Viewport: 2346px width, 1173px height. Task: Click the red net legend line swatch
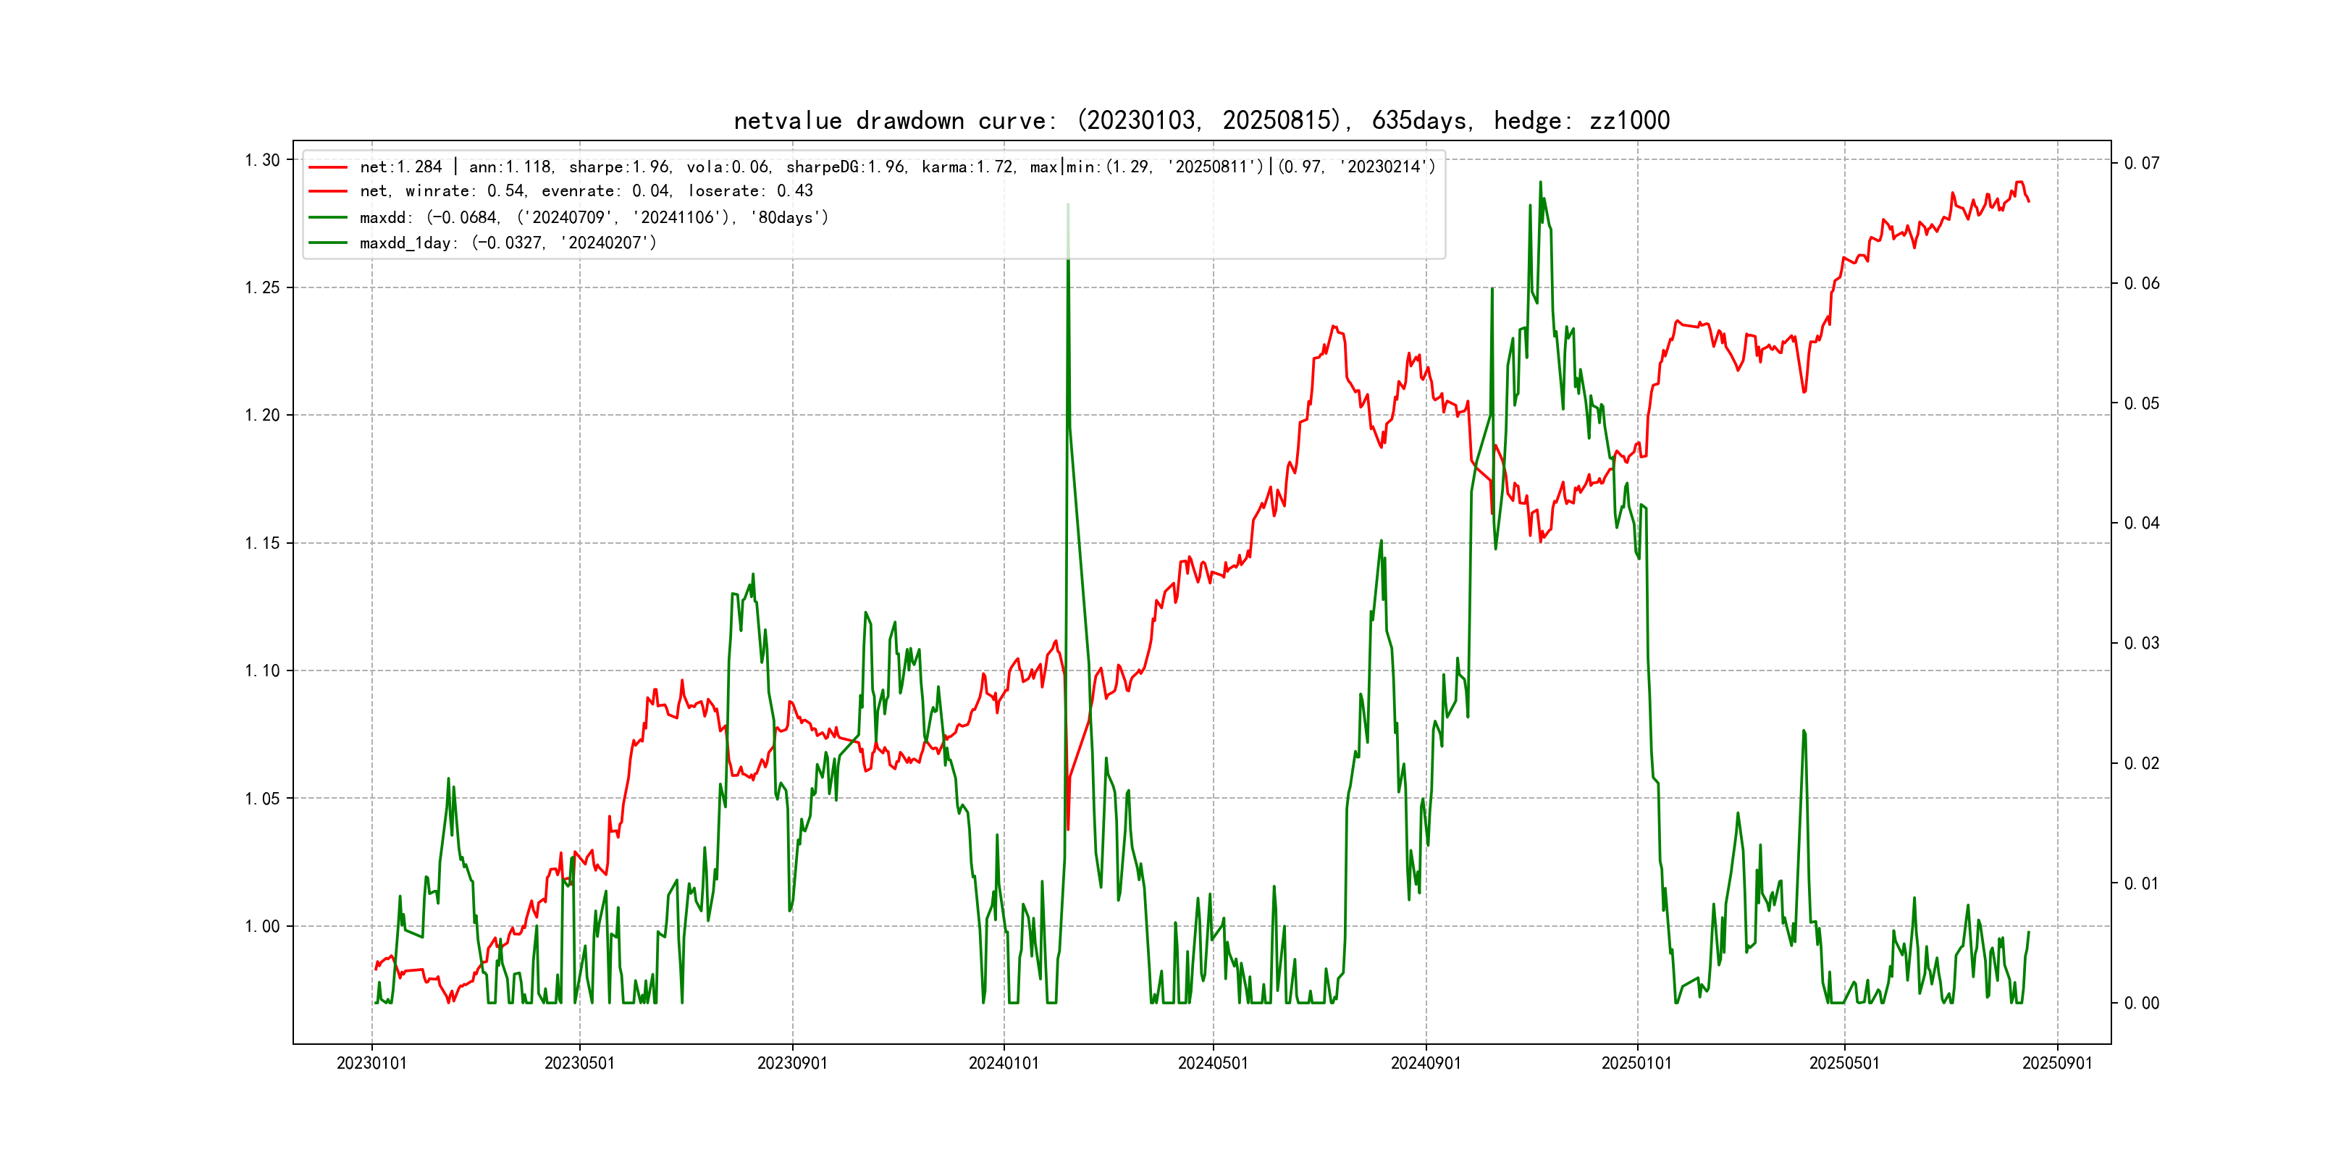coord(328,167)
